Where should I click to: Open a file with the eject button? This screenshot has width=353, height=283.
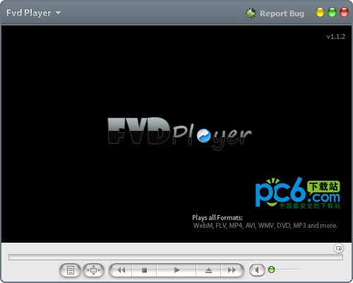click(208, 270)
